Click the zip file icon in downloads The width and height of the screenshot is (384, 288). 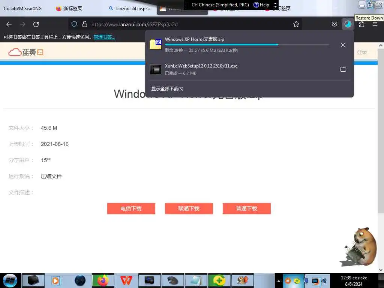(156, 44)
